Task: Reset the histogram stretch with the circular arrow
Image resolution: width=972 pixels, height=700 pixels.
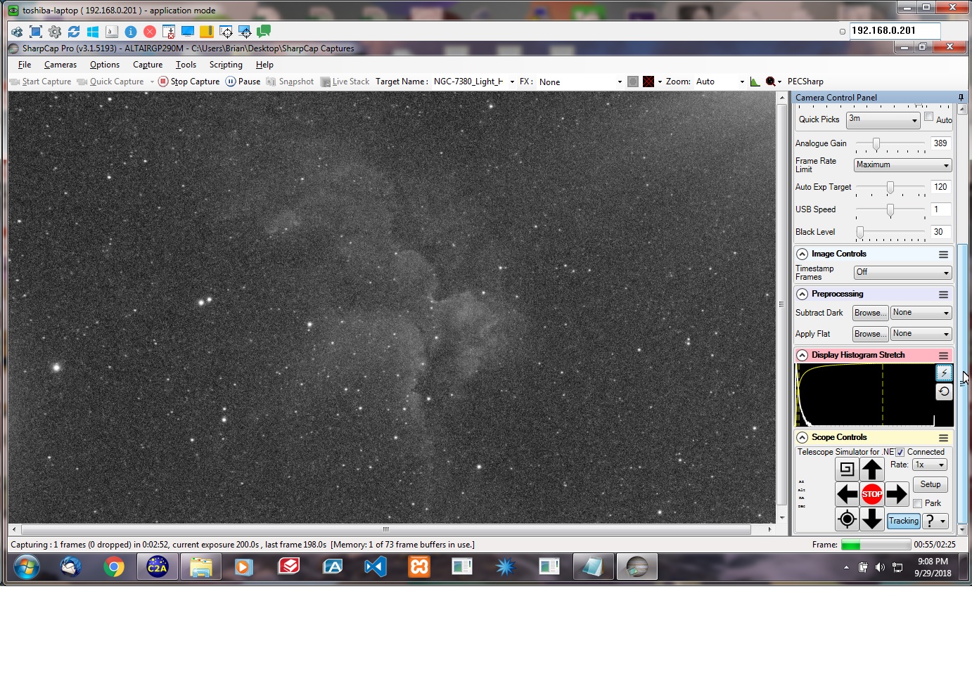Action: [944, 391]
